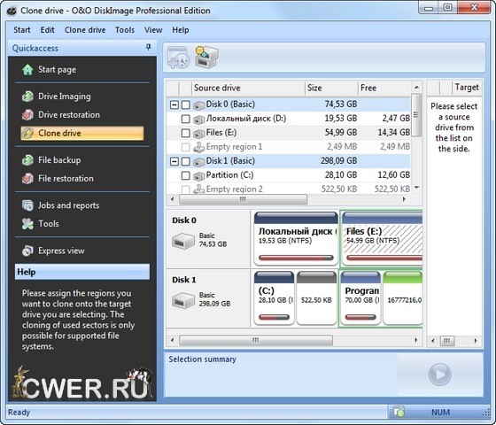The image size is (496, 425).
Task: Check the Partition (C:) checkbox
Action: [x=186, y=175]
